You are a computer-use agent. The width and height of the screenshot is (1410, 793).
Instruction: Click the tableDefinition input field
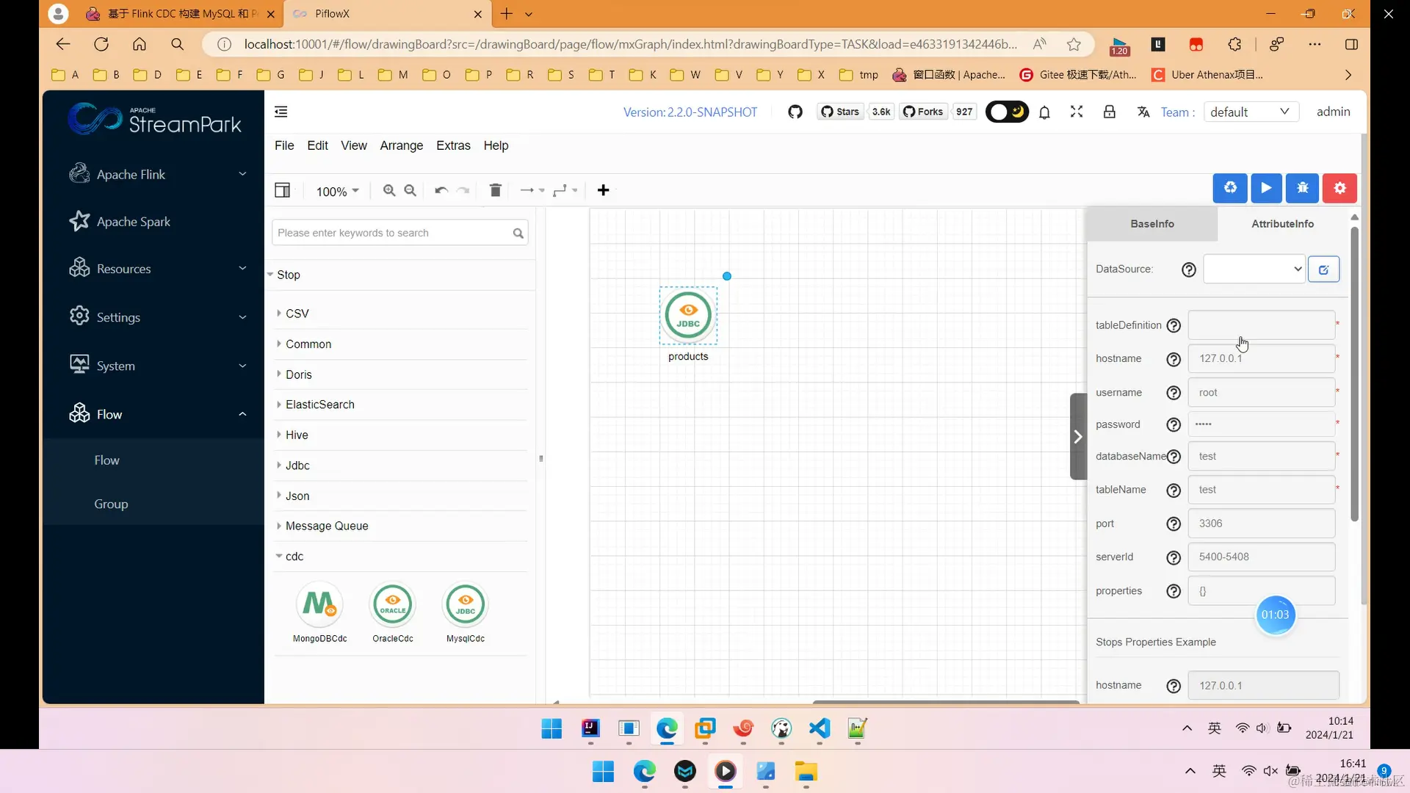coord(1261,325)
